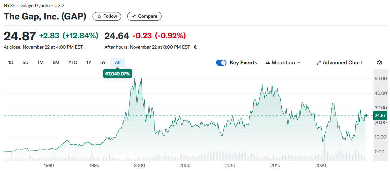Click the 2020 x-axis label
This screenshot has width=390, height=171.
pos(321,165)
